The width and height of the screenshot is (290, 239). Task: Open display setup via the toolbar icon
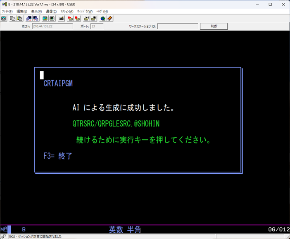click(45, 19)
